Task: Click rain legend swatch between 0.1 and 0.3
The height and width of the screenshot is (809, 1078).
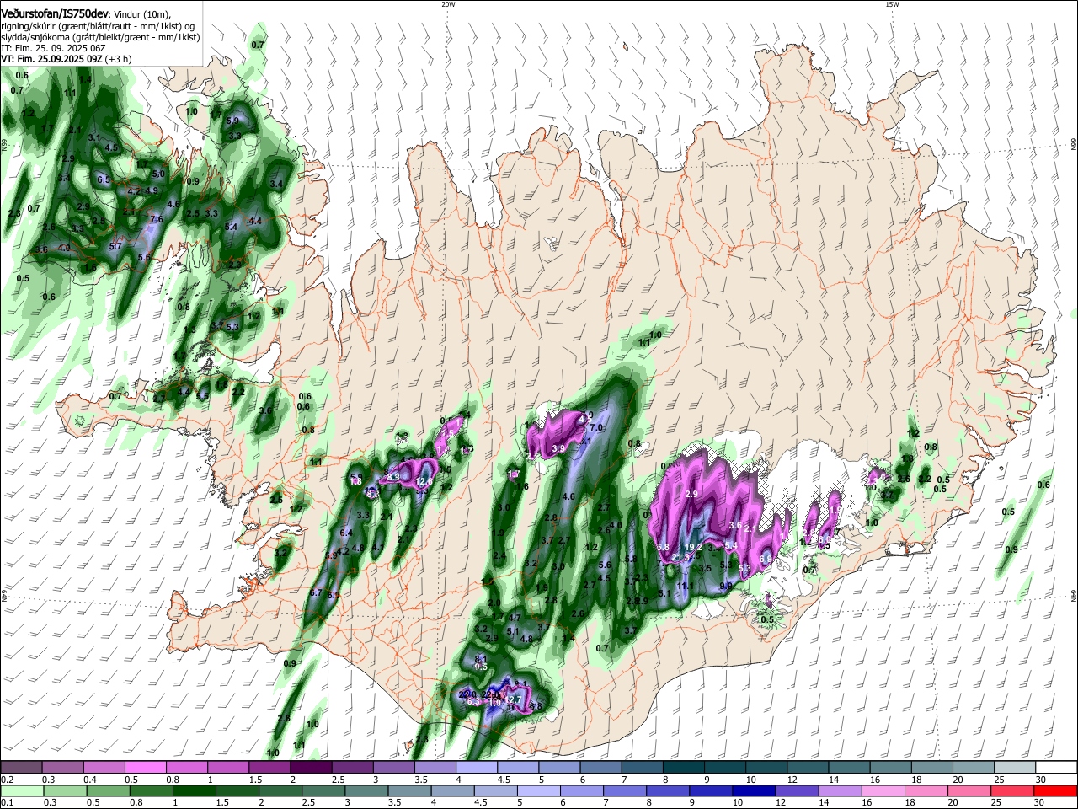Action: click(x=22, y=790)
